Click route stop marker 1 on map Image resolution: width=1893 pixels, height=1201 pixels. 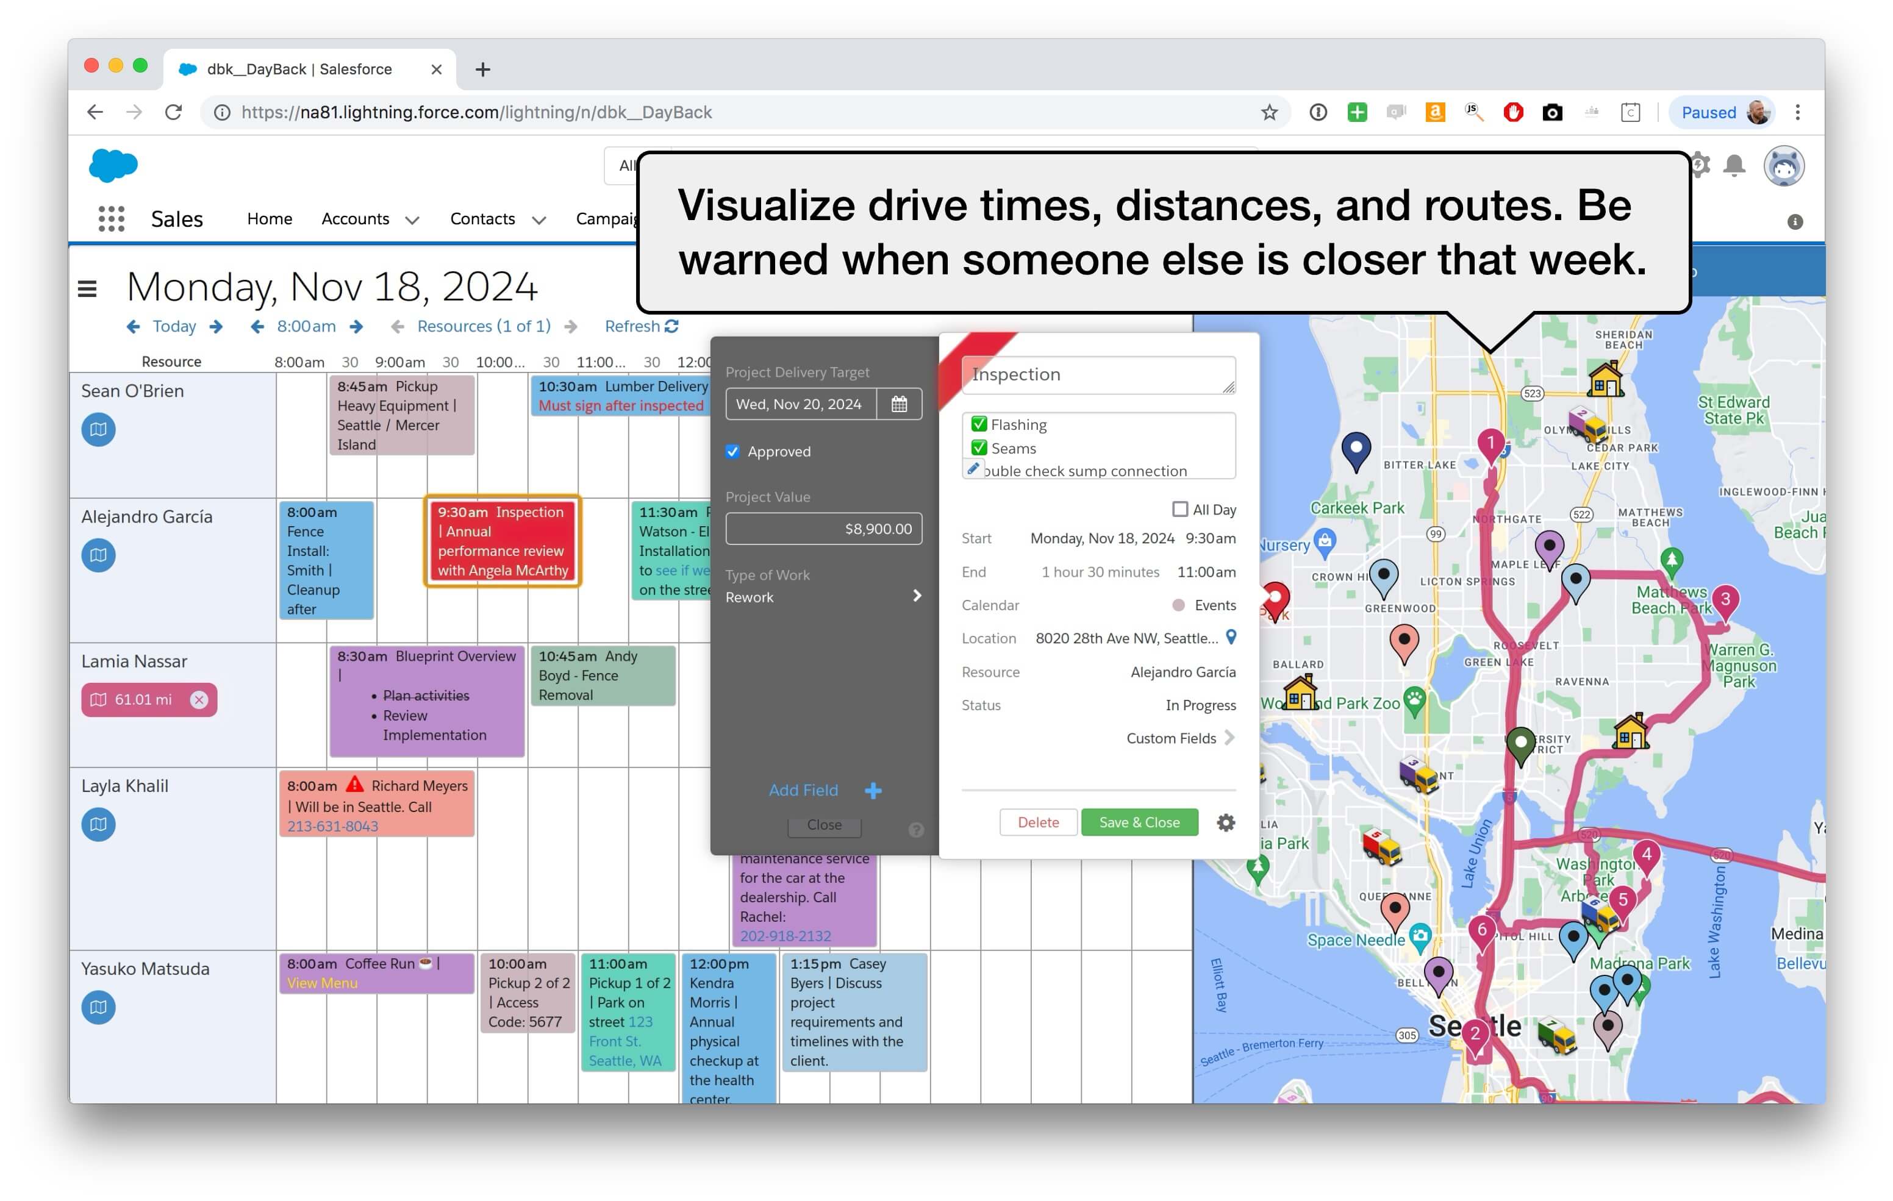(1490, 446)
